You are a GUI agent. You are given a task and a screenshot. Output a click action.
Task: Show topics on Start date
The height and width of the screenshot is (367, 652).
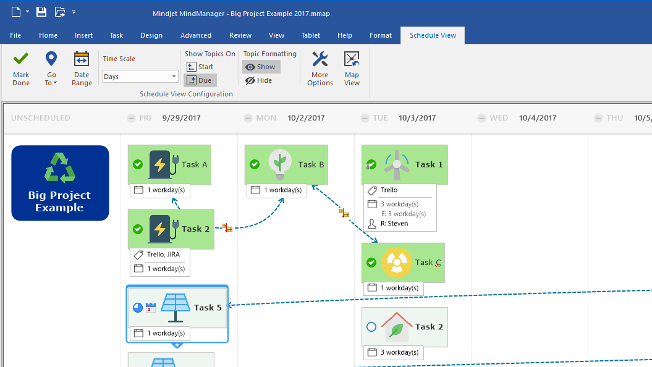[x=200, y=67]
